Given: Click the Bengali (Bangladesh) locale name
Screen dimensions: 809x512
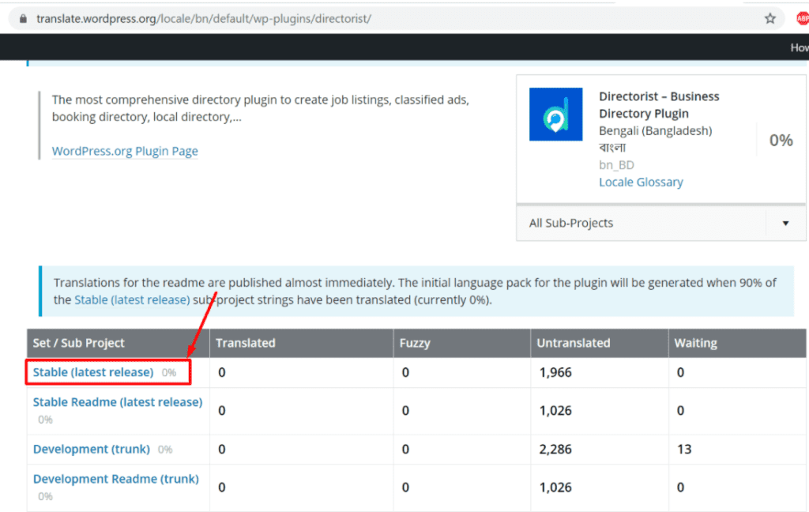Looking at the screenshot, I should [655, 131].
